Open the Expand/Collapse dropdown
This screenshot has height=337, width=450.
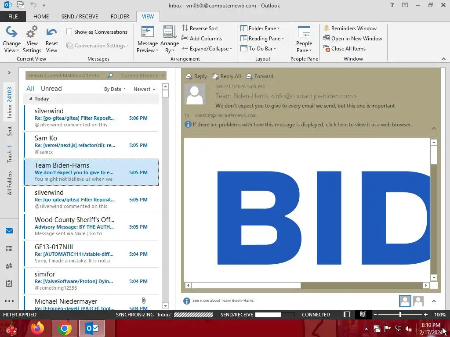click(x=207, y=48)
